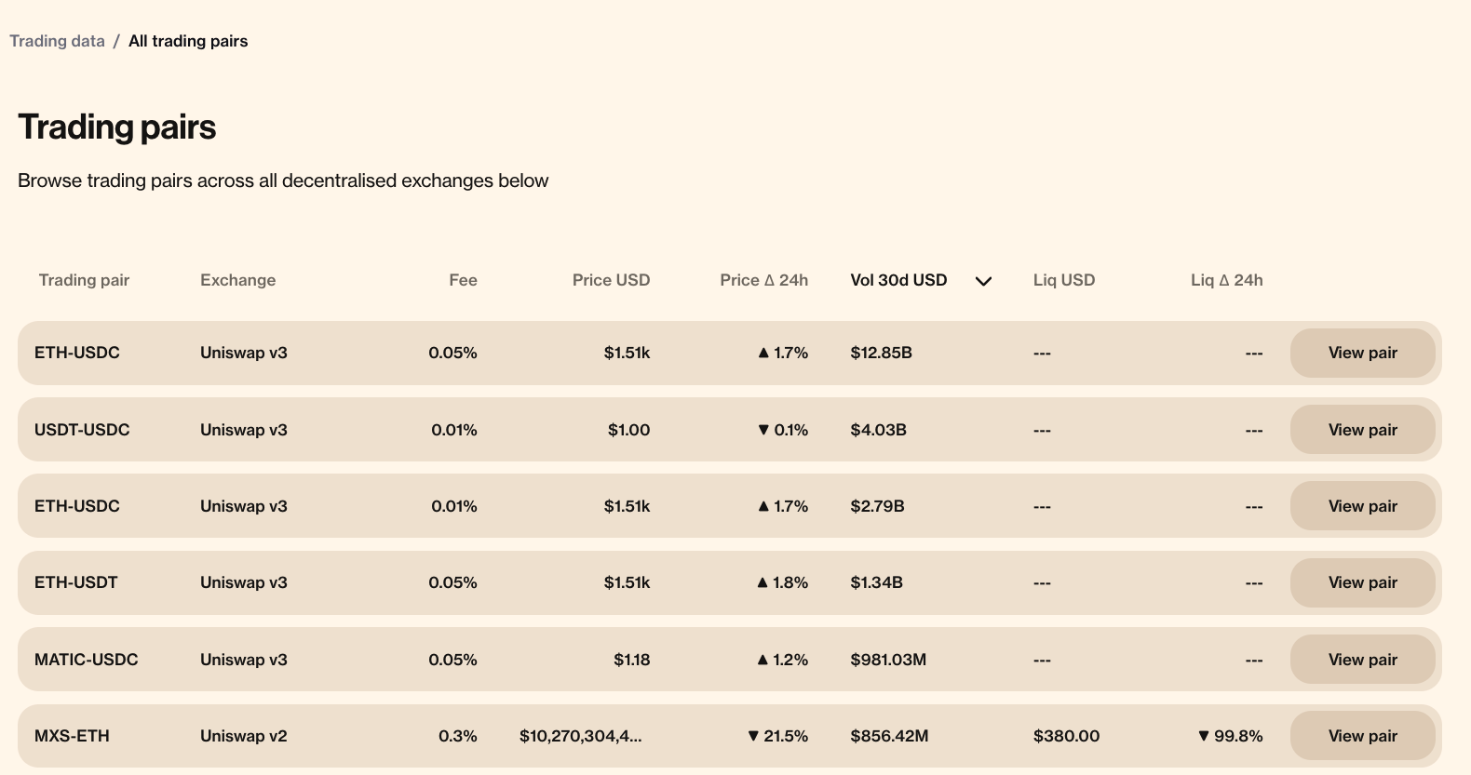
Task: Click the Trading pairs page heading
Action: [116, 127]
